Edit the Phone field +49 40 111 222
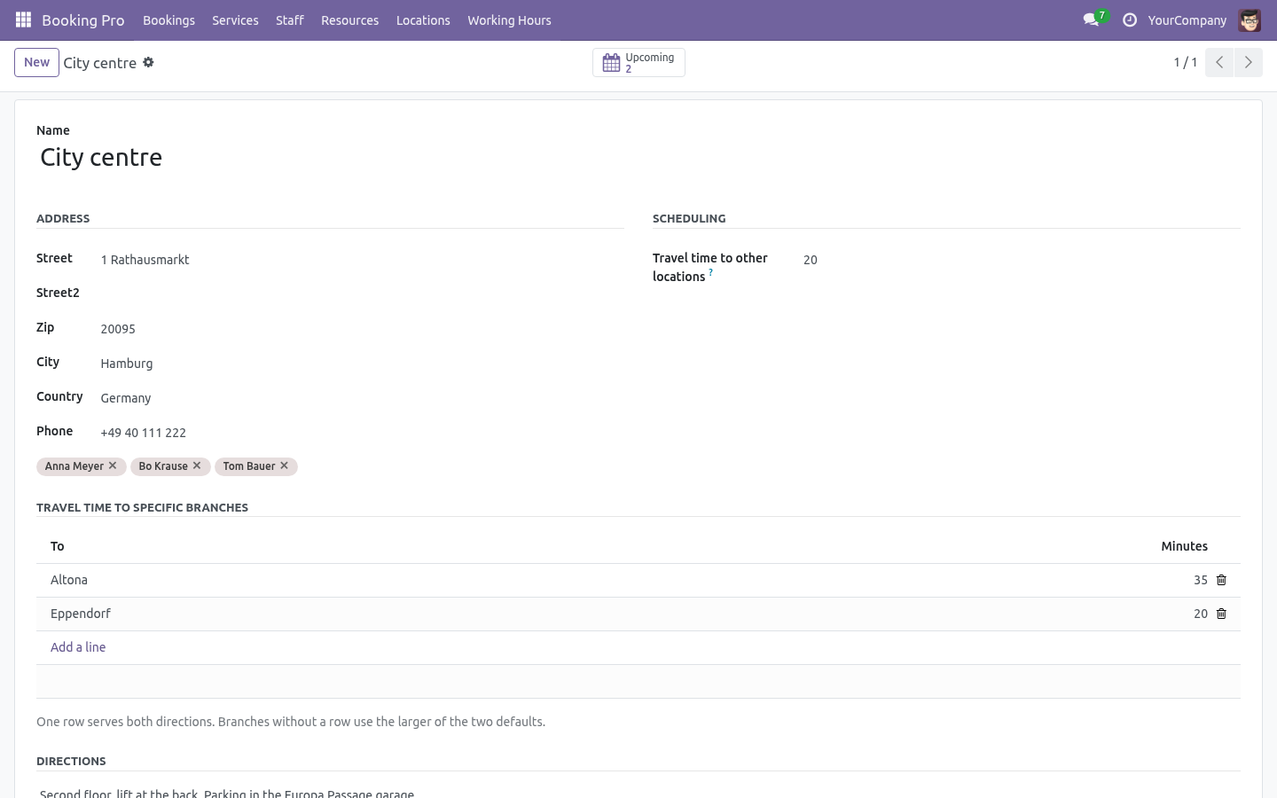Screen dimensions: 1277x798 [x=362, y=432]
